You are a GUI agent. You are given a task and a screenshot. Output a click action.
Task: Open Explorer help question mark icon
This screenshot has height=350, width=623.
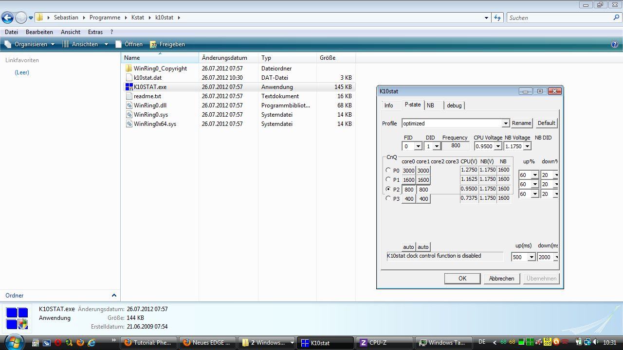point(615,44)
